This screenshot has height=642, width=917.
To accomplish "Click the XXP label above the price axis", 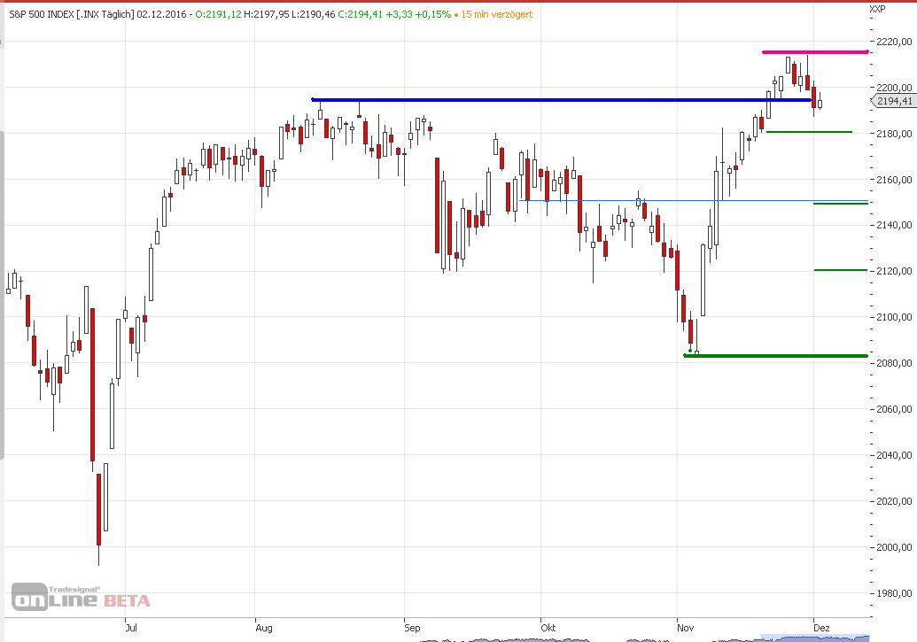I will (x=877, y=9).
